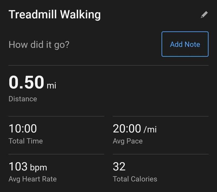Click the Treadmill Walking title
The image size is (217, 192).
coord(55,15)
